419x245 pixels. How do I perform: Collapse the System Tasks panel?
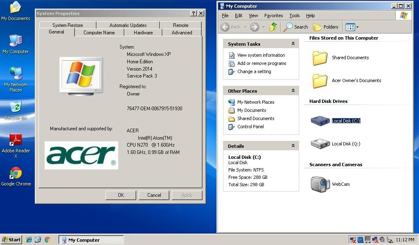[293, 43]
